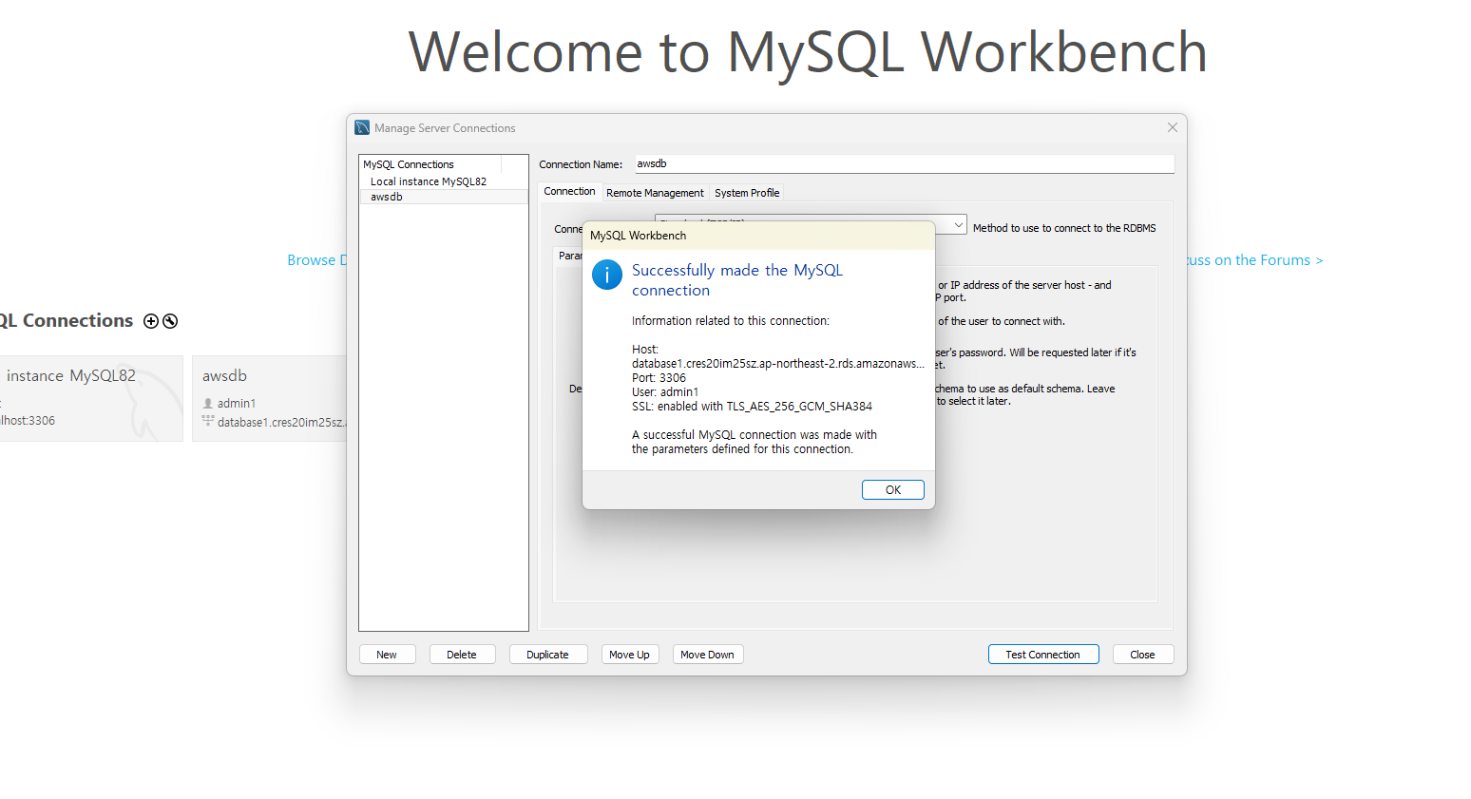Click OK in the success dialog
The height and width of the screenshot is (799, 1471).
point(892,489)
